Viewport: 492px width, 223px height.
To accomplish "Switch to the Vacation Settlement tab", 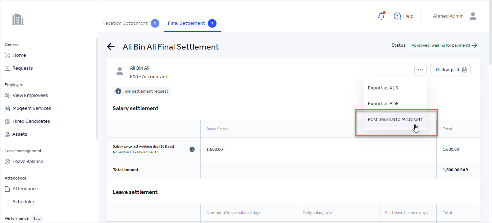I will (125, 23).
